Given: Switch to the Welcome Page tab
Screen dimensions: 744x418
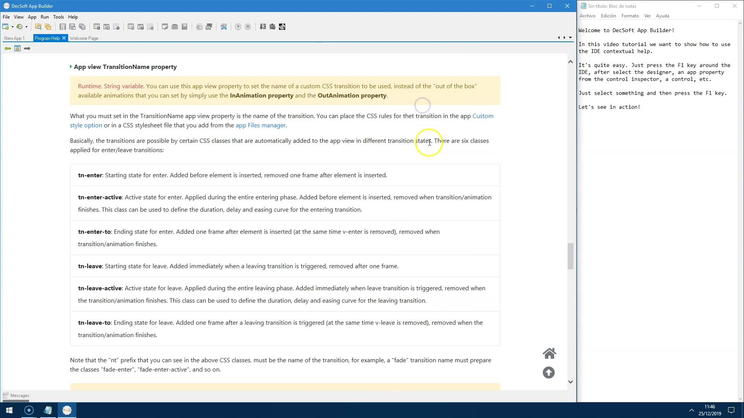Looking at the screenshot, I should (84, 38).
